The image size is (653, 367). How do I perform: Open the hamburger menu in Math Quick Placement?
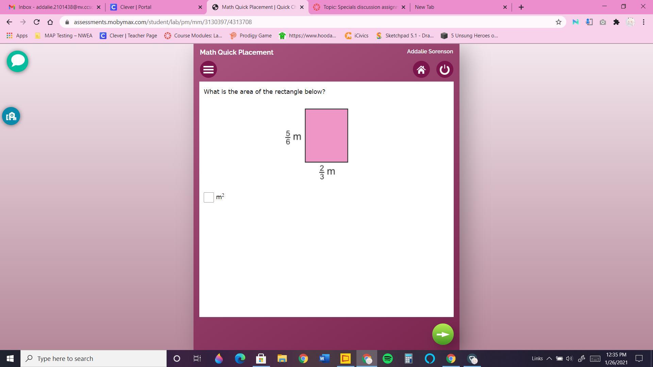208,70
